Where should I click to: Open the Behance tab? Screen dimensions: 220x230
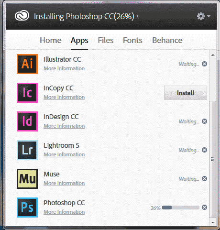pos(167,40)
